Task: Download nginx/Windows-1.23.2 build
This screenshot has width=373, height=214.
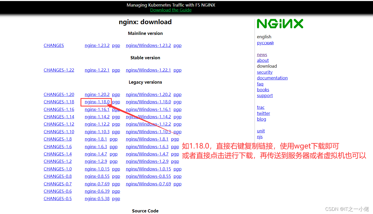Action: click(148, 45)
